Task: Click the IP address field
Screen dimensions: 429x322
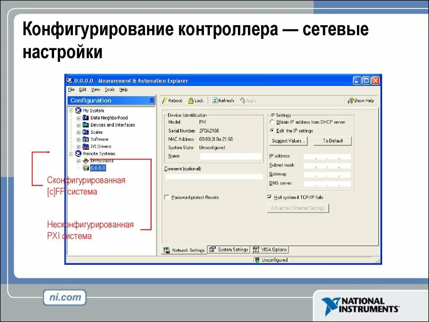Action: [x=327, y=157]
